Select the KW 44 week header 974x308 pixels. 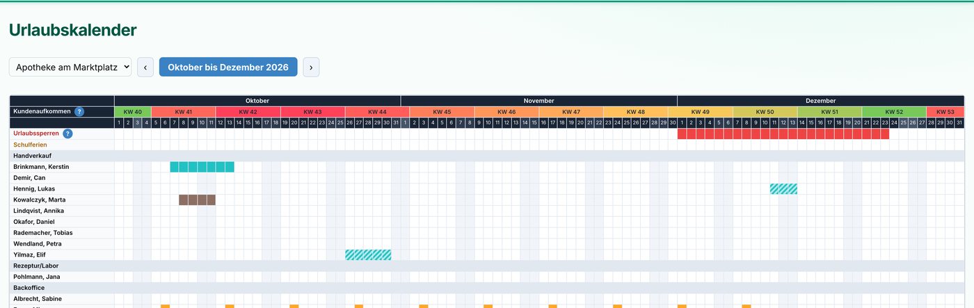[377, 112]
